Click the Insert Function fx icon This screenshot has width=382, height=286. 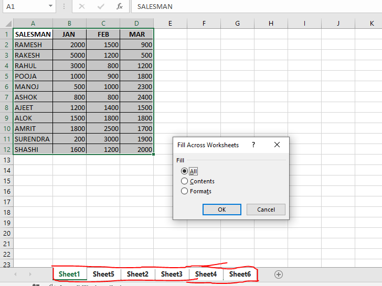(x=120, y=7)
